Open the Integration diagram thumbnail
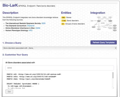The height and width of the screenshot is (97, 120). click(x=104, y=24)
